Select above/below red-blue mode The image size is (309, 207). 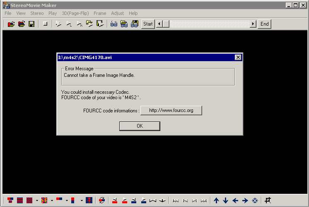73,200
